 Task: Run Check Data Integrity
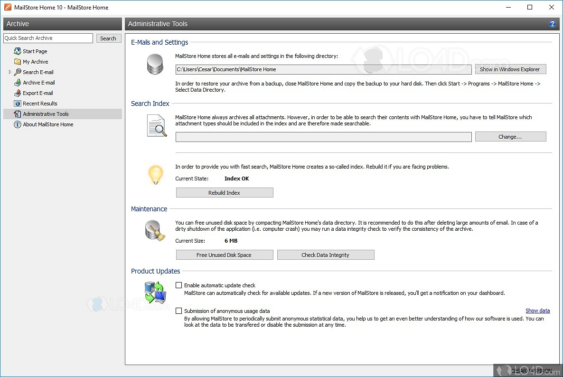(x=325, y=255)
